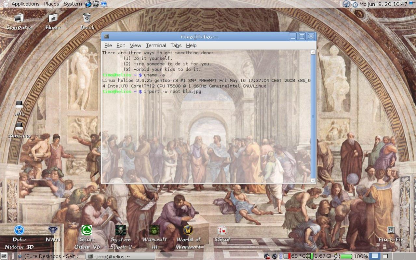Viewport: 416px width, 260px height.
Task: Launch the light-blue messenger launcher icon
Action: coord(104,4)
